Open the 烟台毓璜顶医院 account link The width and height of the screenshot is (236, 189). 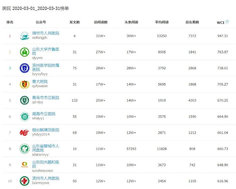(46, 130)
